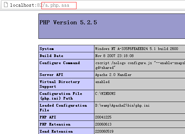Click the address bar URL localhost:82/a.php.aaa
Screen dimensions: 185x134
39,5
